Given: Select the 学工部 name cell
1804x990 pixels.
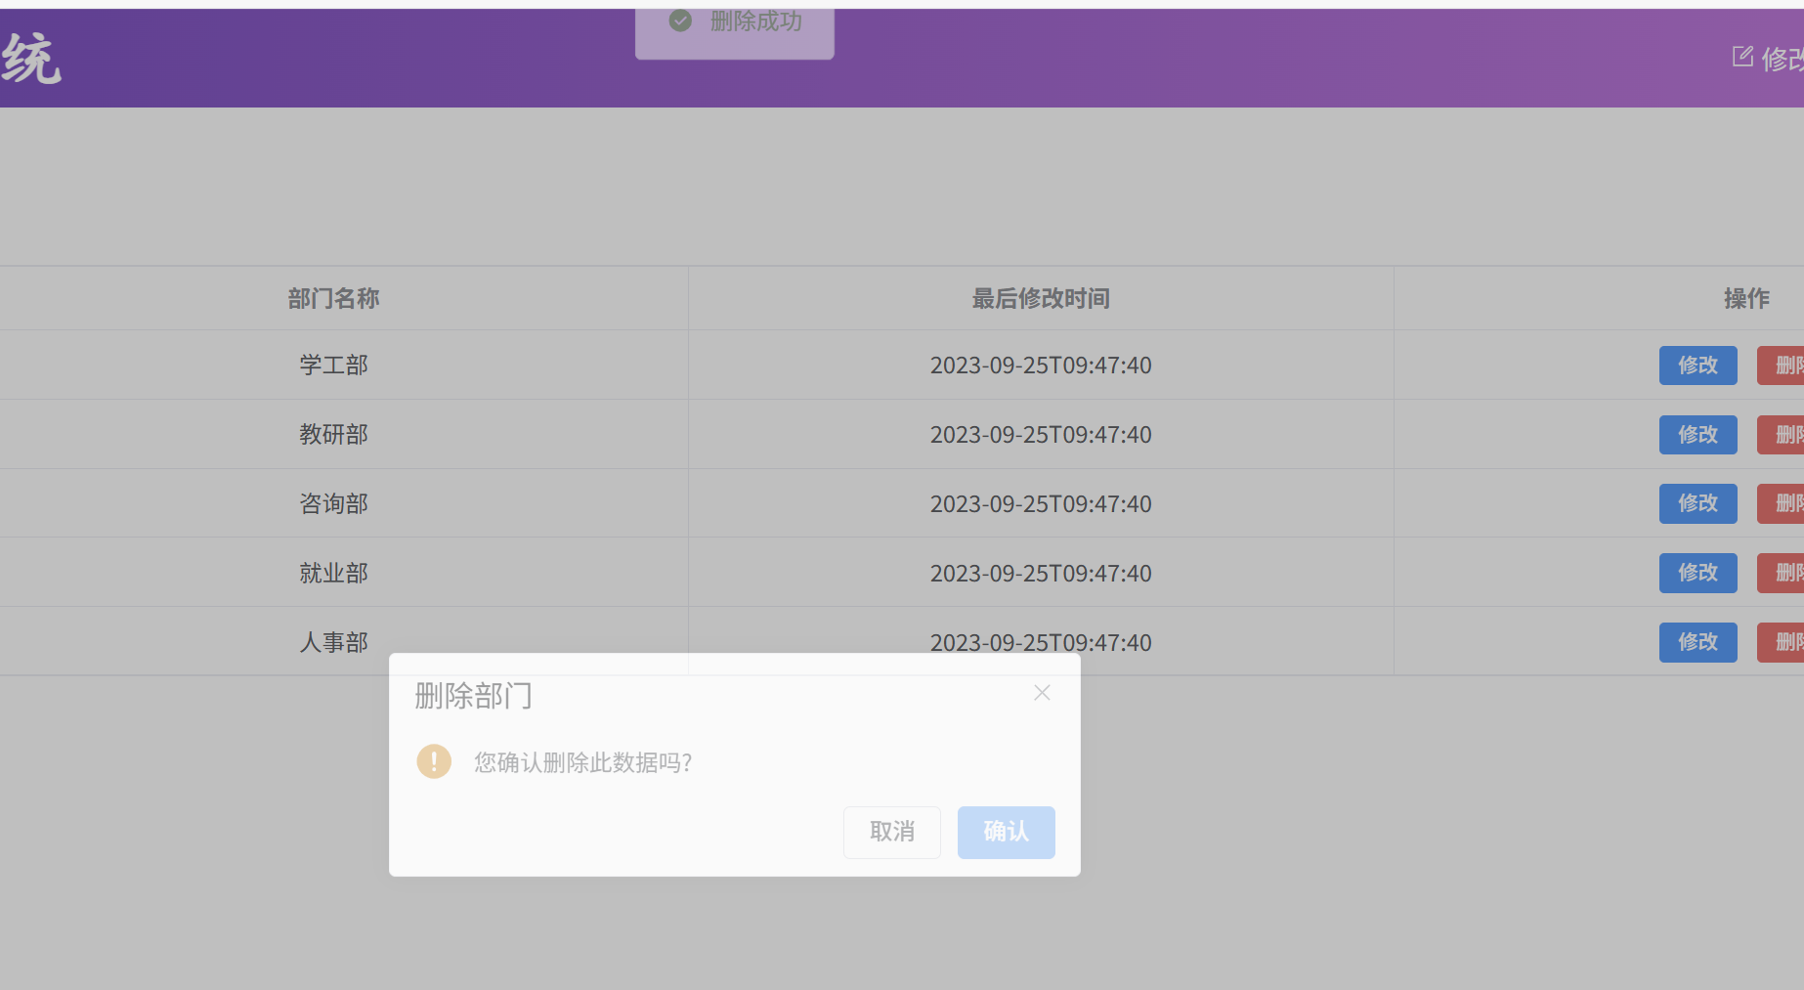Looking at the screenshot, I should 333,366.
